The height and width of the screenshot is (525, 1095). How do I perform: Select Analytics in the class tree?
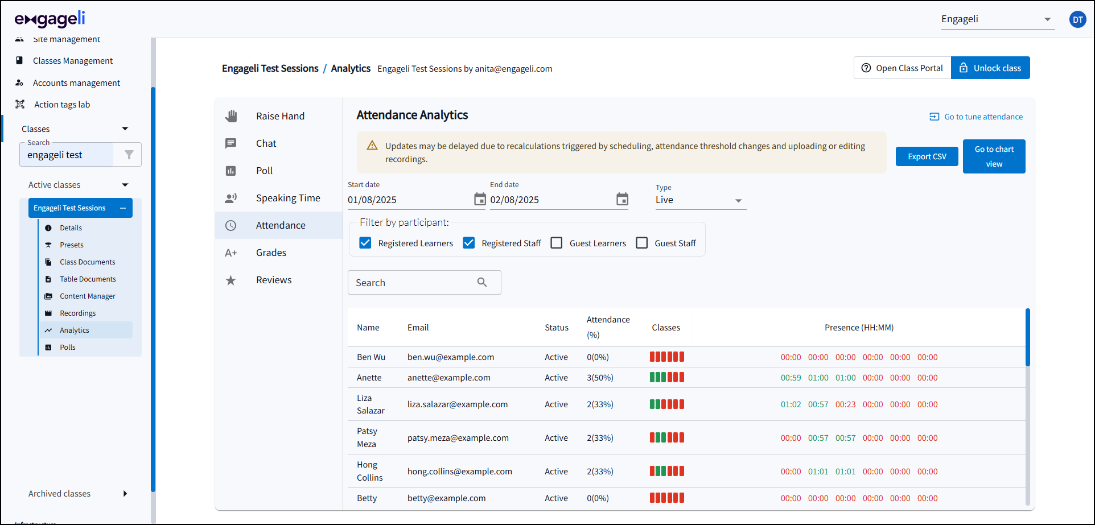point(86,330)
